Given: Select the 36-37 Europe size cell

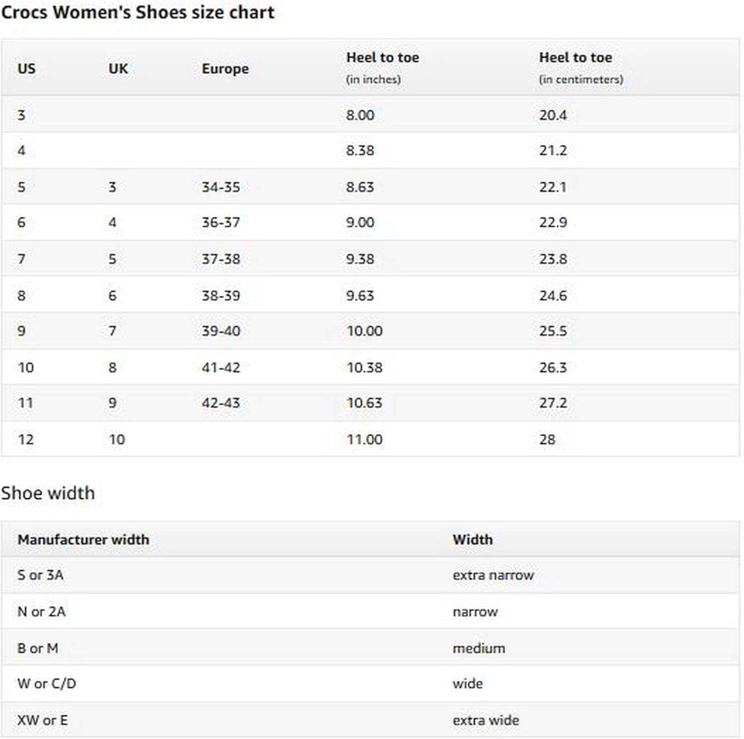Looking at the screenshot, I should point(221,222).
